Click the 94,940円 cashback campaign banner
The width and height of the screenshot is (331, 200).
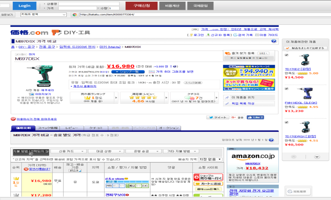coord(249,71)
